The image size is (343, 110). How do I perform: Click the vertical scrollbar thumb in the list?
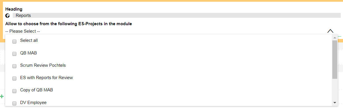[335, 59]
